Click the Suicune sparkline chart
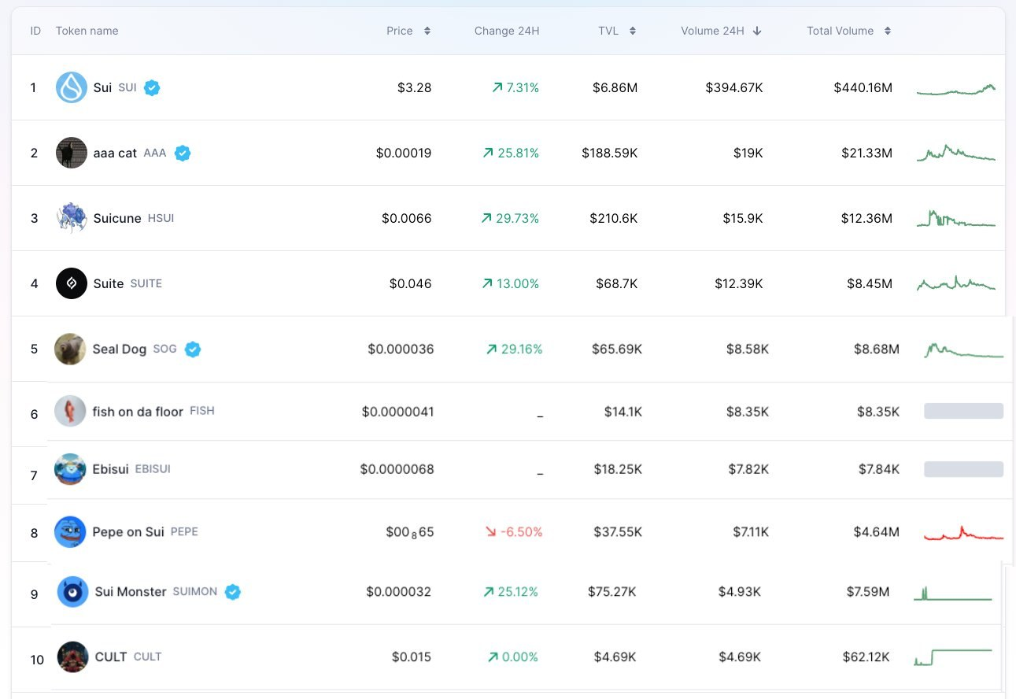 (956, 219)
